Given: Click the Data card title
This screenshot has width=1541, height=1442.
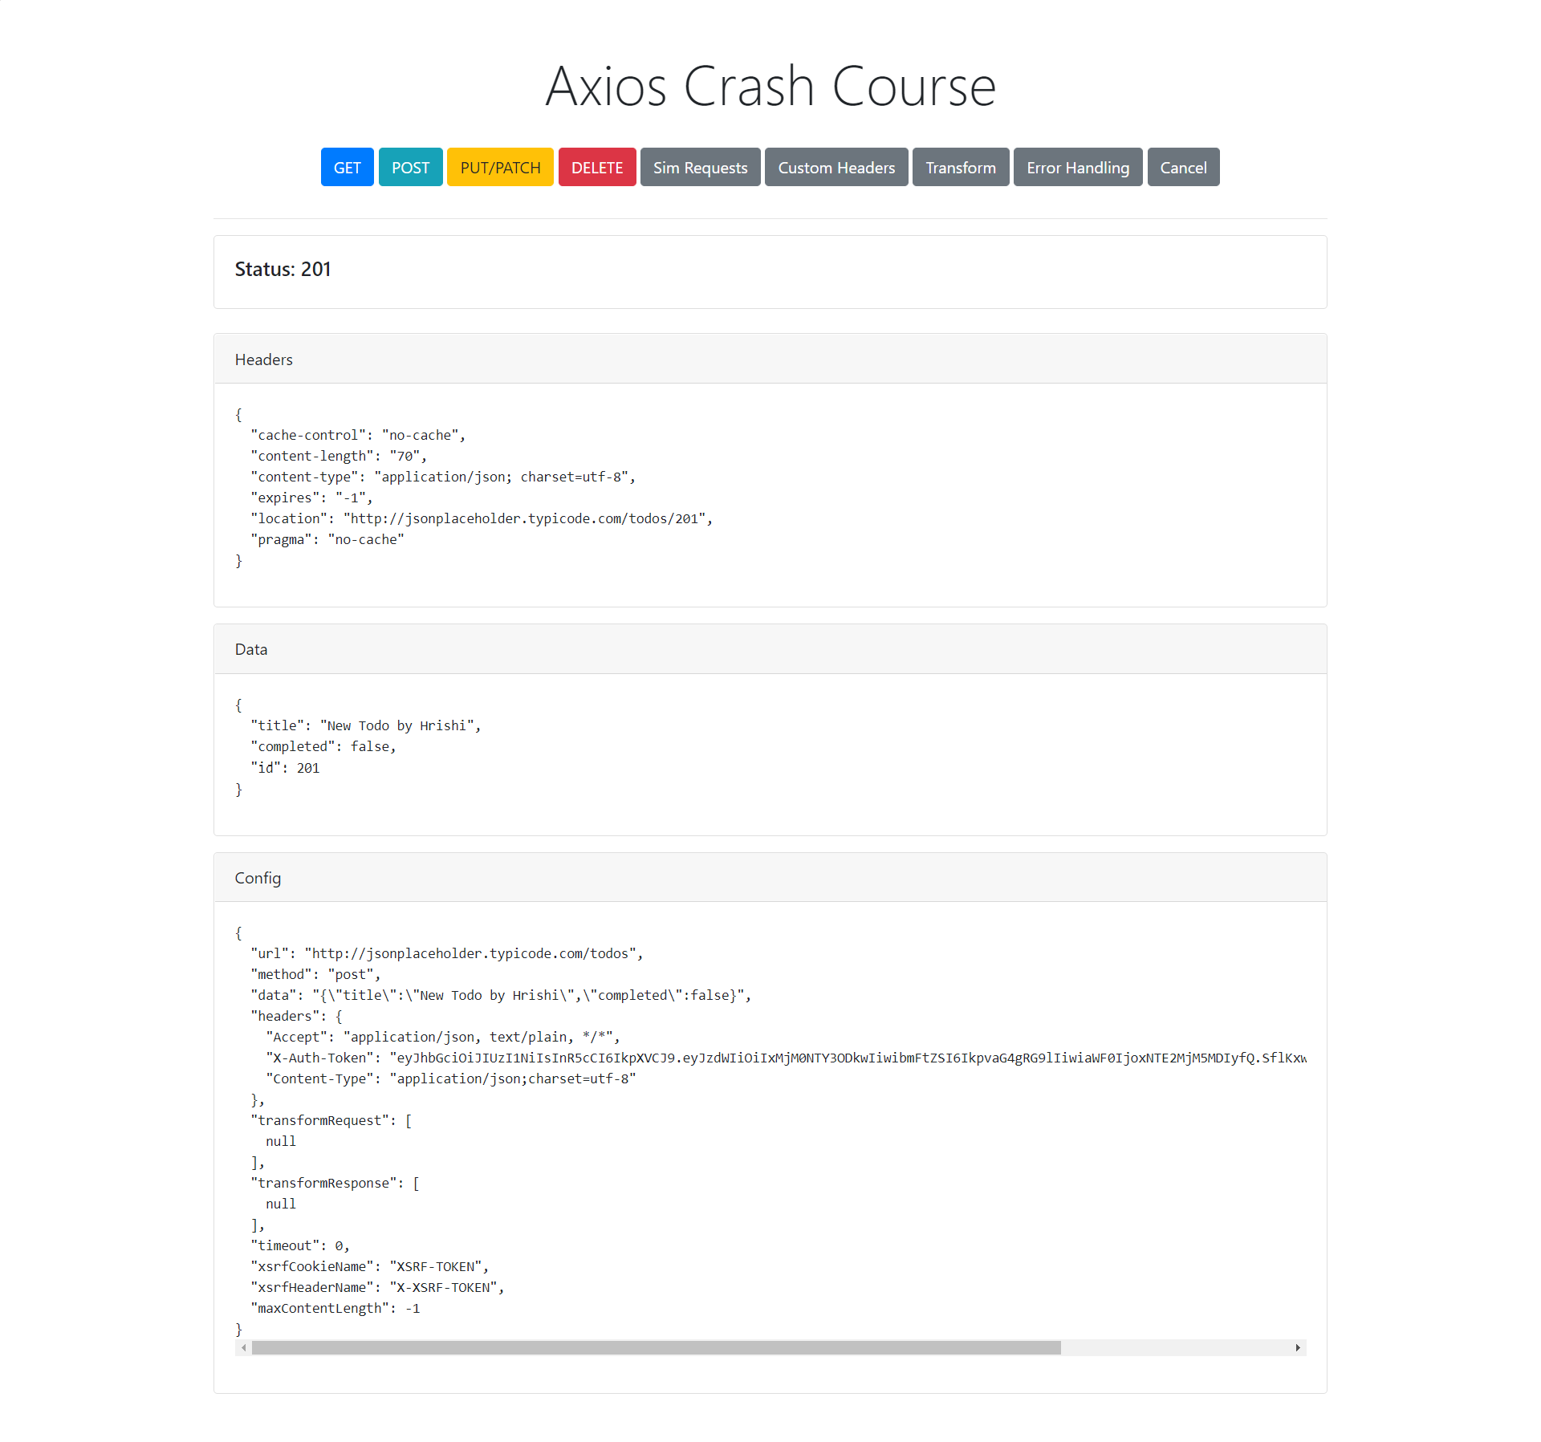Looking at the screenshot, I should click(251, 649).
